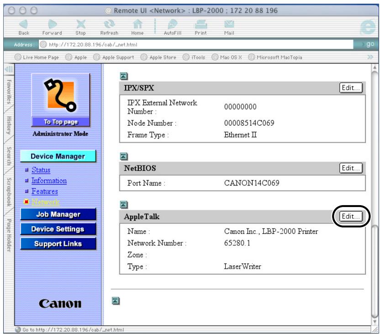Open the Mac OS X favorite

point(227,57)
